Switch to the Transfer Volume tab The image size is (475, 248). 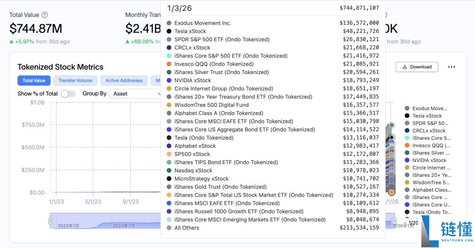[76, 80]
